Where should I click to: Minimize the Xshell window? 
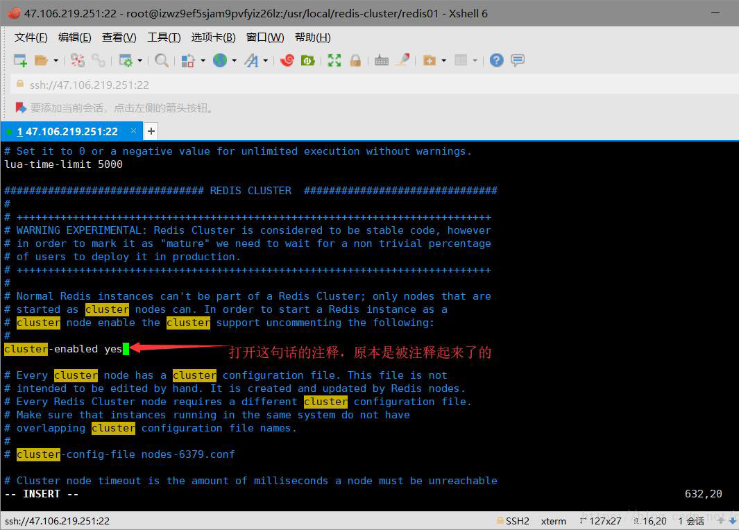[x=716, y=13]
